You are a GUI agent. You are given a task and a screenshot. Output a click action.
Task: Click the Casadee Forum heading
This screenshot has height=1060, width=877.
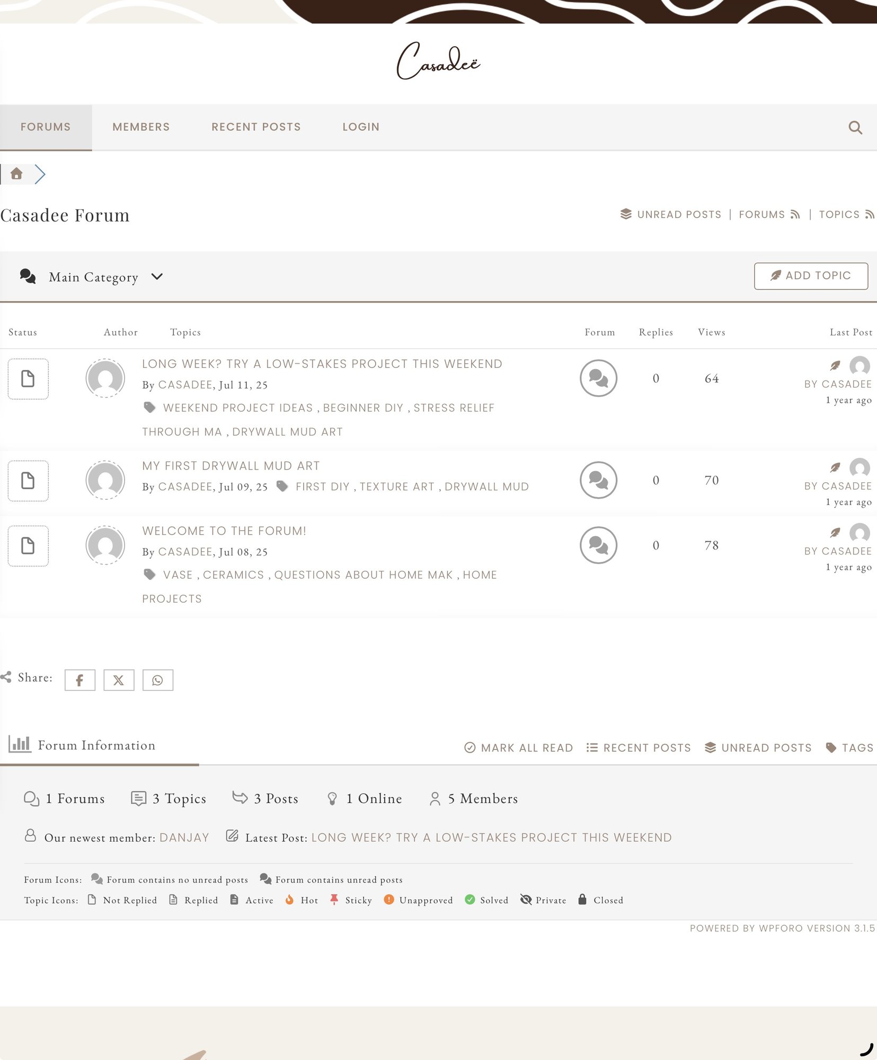(65, 215)
